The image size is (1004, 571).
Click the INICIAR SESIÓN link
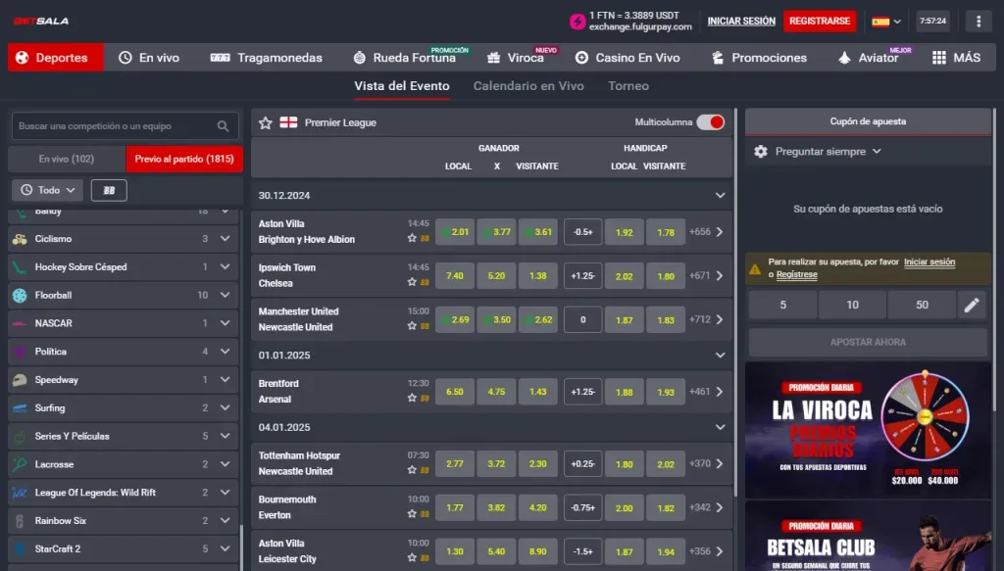coord(741,21)
